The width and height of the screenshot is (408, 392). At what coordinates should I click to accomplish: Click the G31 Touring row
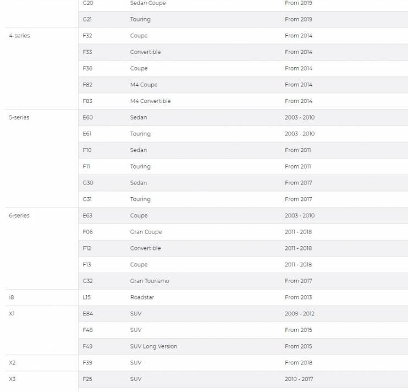(x=243, y=199)
